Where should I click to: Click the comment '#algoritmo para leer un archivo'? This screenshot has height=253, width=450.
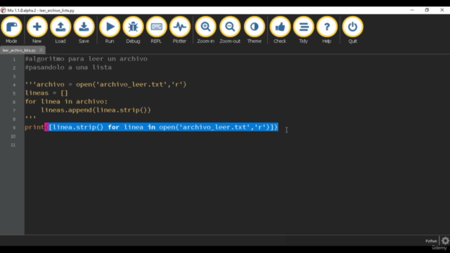coord(86,59)
